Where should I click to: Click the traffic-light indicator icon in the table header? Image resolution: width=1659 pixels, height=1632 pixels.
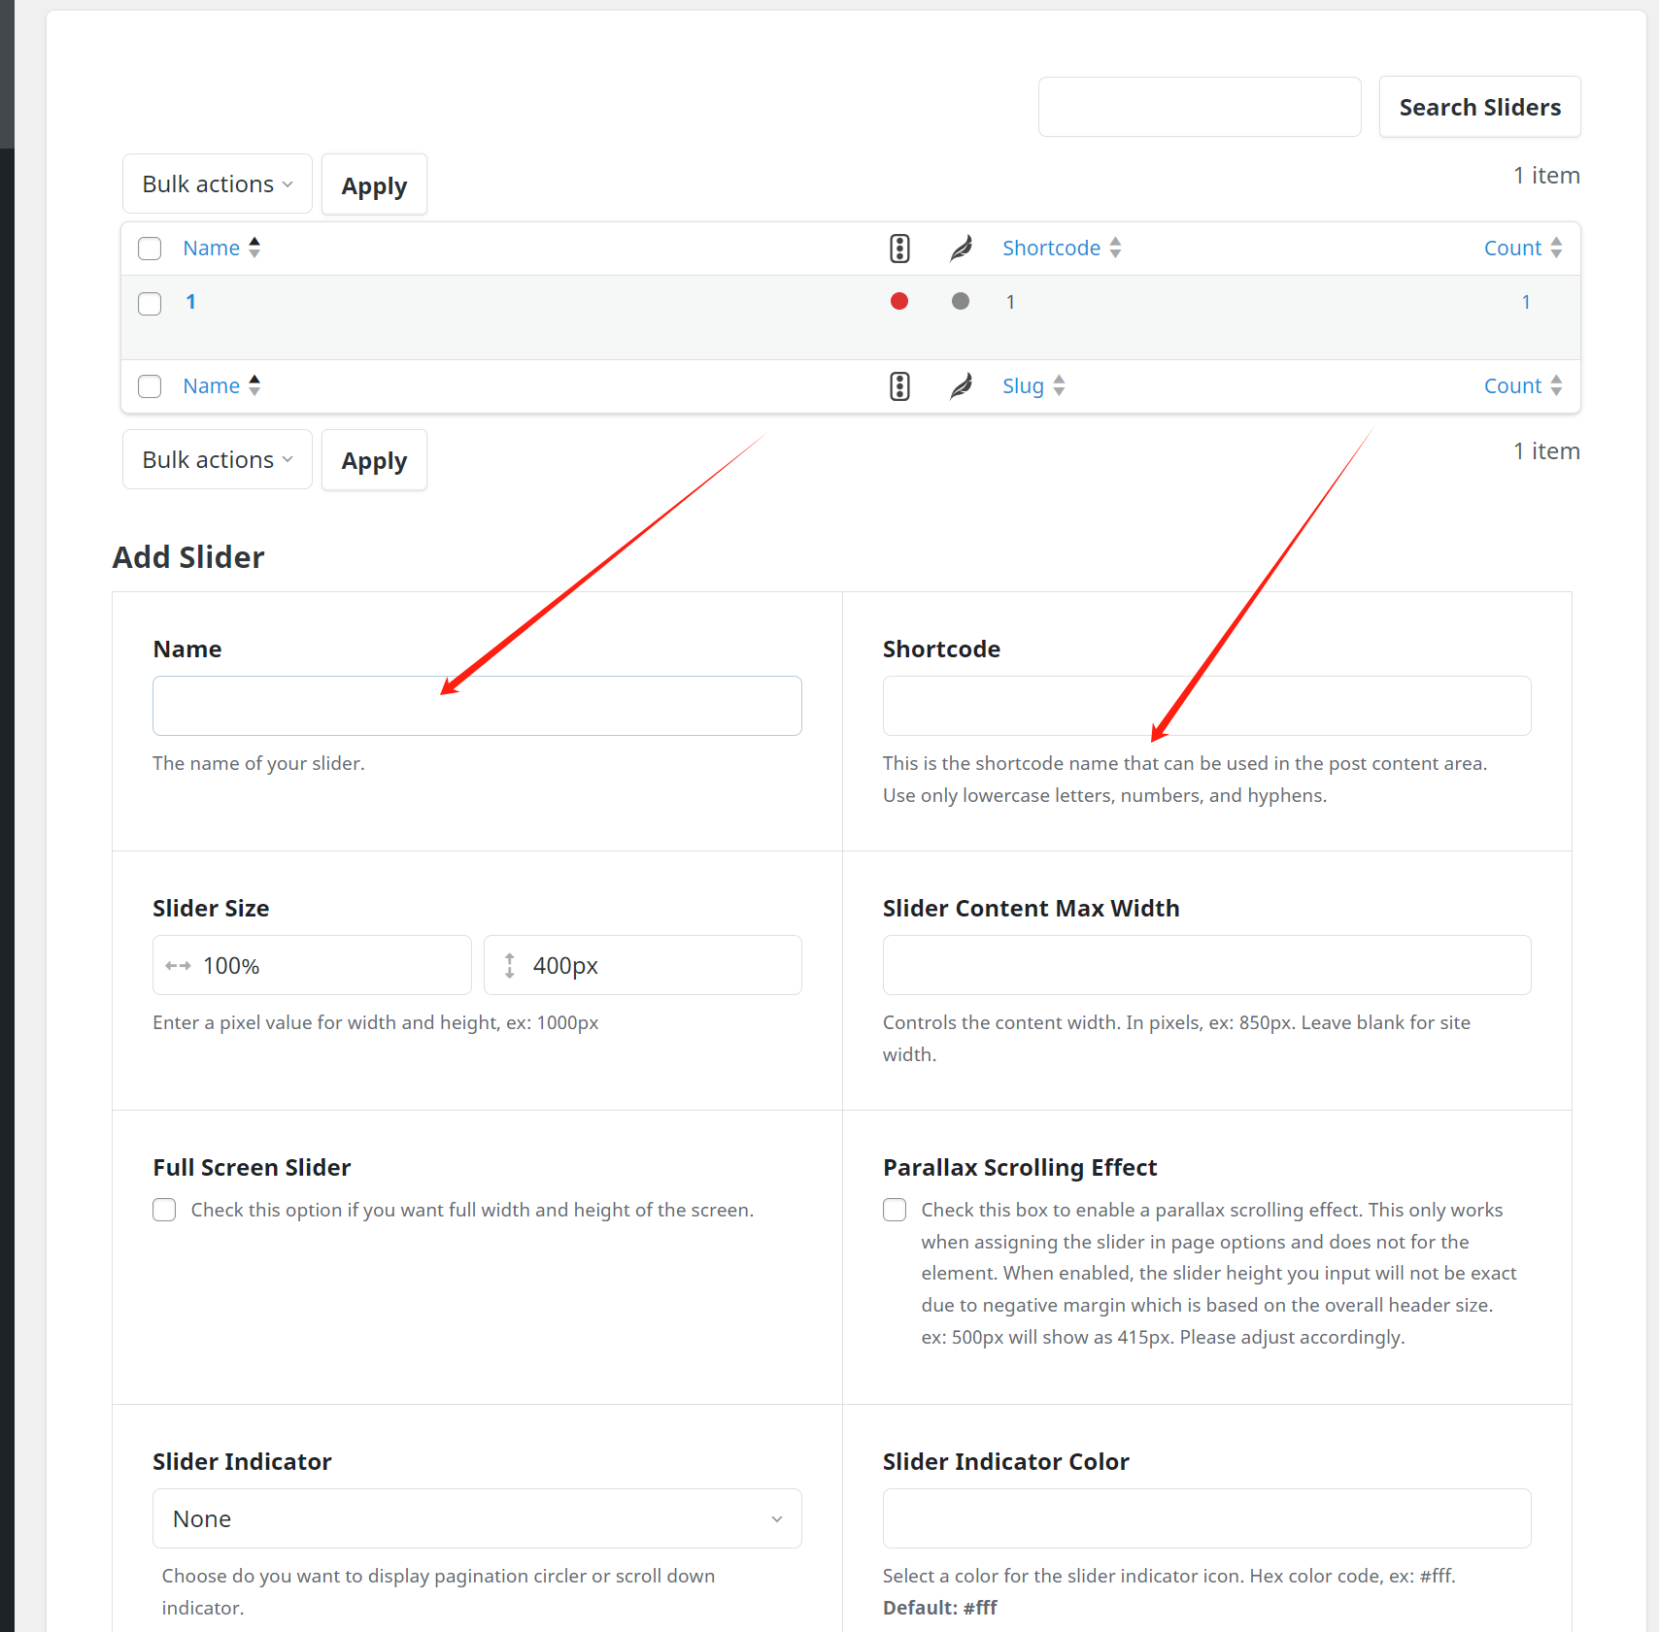(x=899, y=248)
